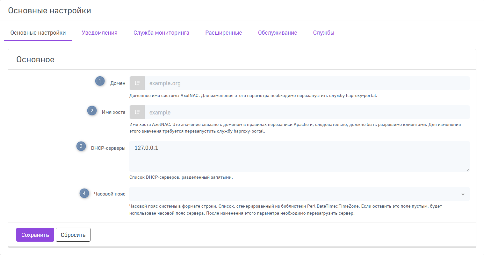Switch to the Уведомления tab
This screenshot has width=484, height=255.
(x=99, y=33)
